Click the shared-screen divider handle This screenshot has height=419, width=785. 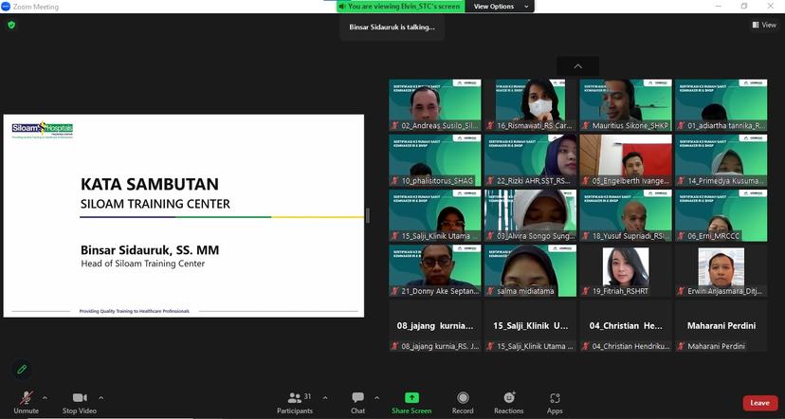[x=368, y=216]
